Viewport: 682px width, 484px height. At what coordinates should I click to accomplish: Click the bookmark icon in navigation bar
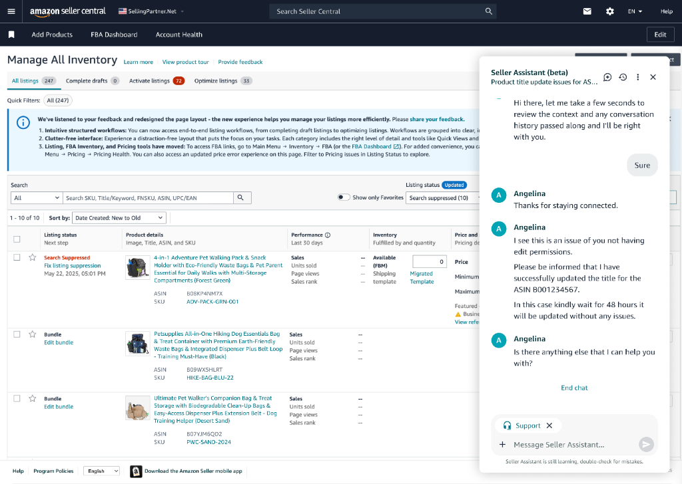11,35
